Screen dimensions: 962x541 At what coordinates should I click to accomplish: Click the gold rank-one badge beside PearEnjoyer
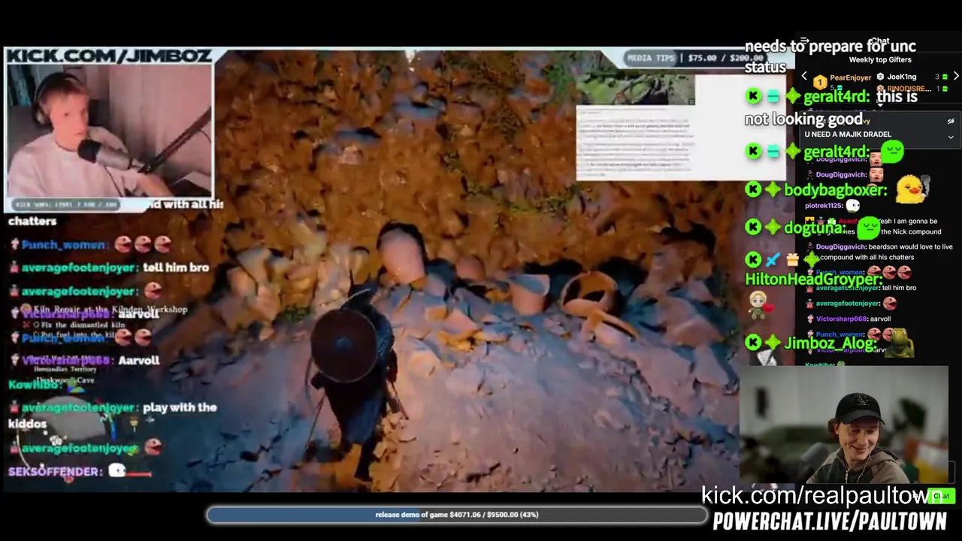[x=820, y=82]
